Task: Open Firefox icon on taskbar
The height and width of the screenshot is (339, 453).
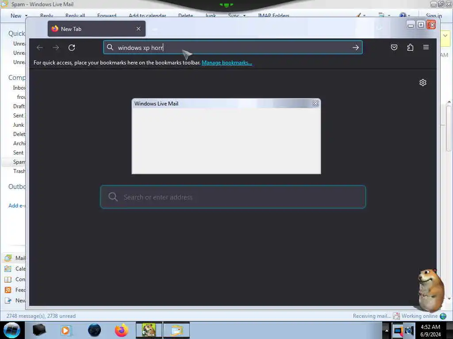Action: pos(122,330)
